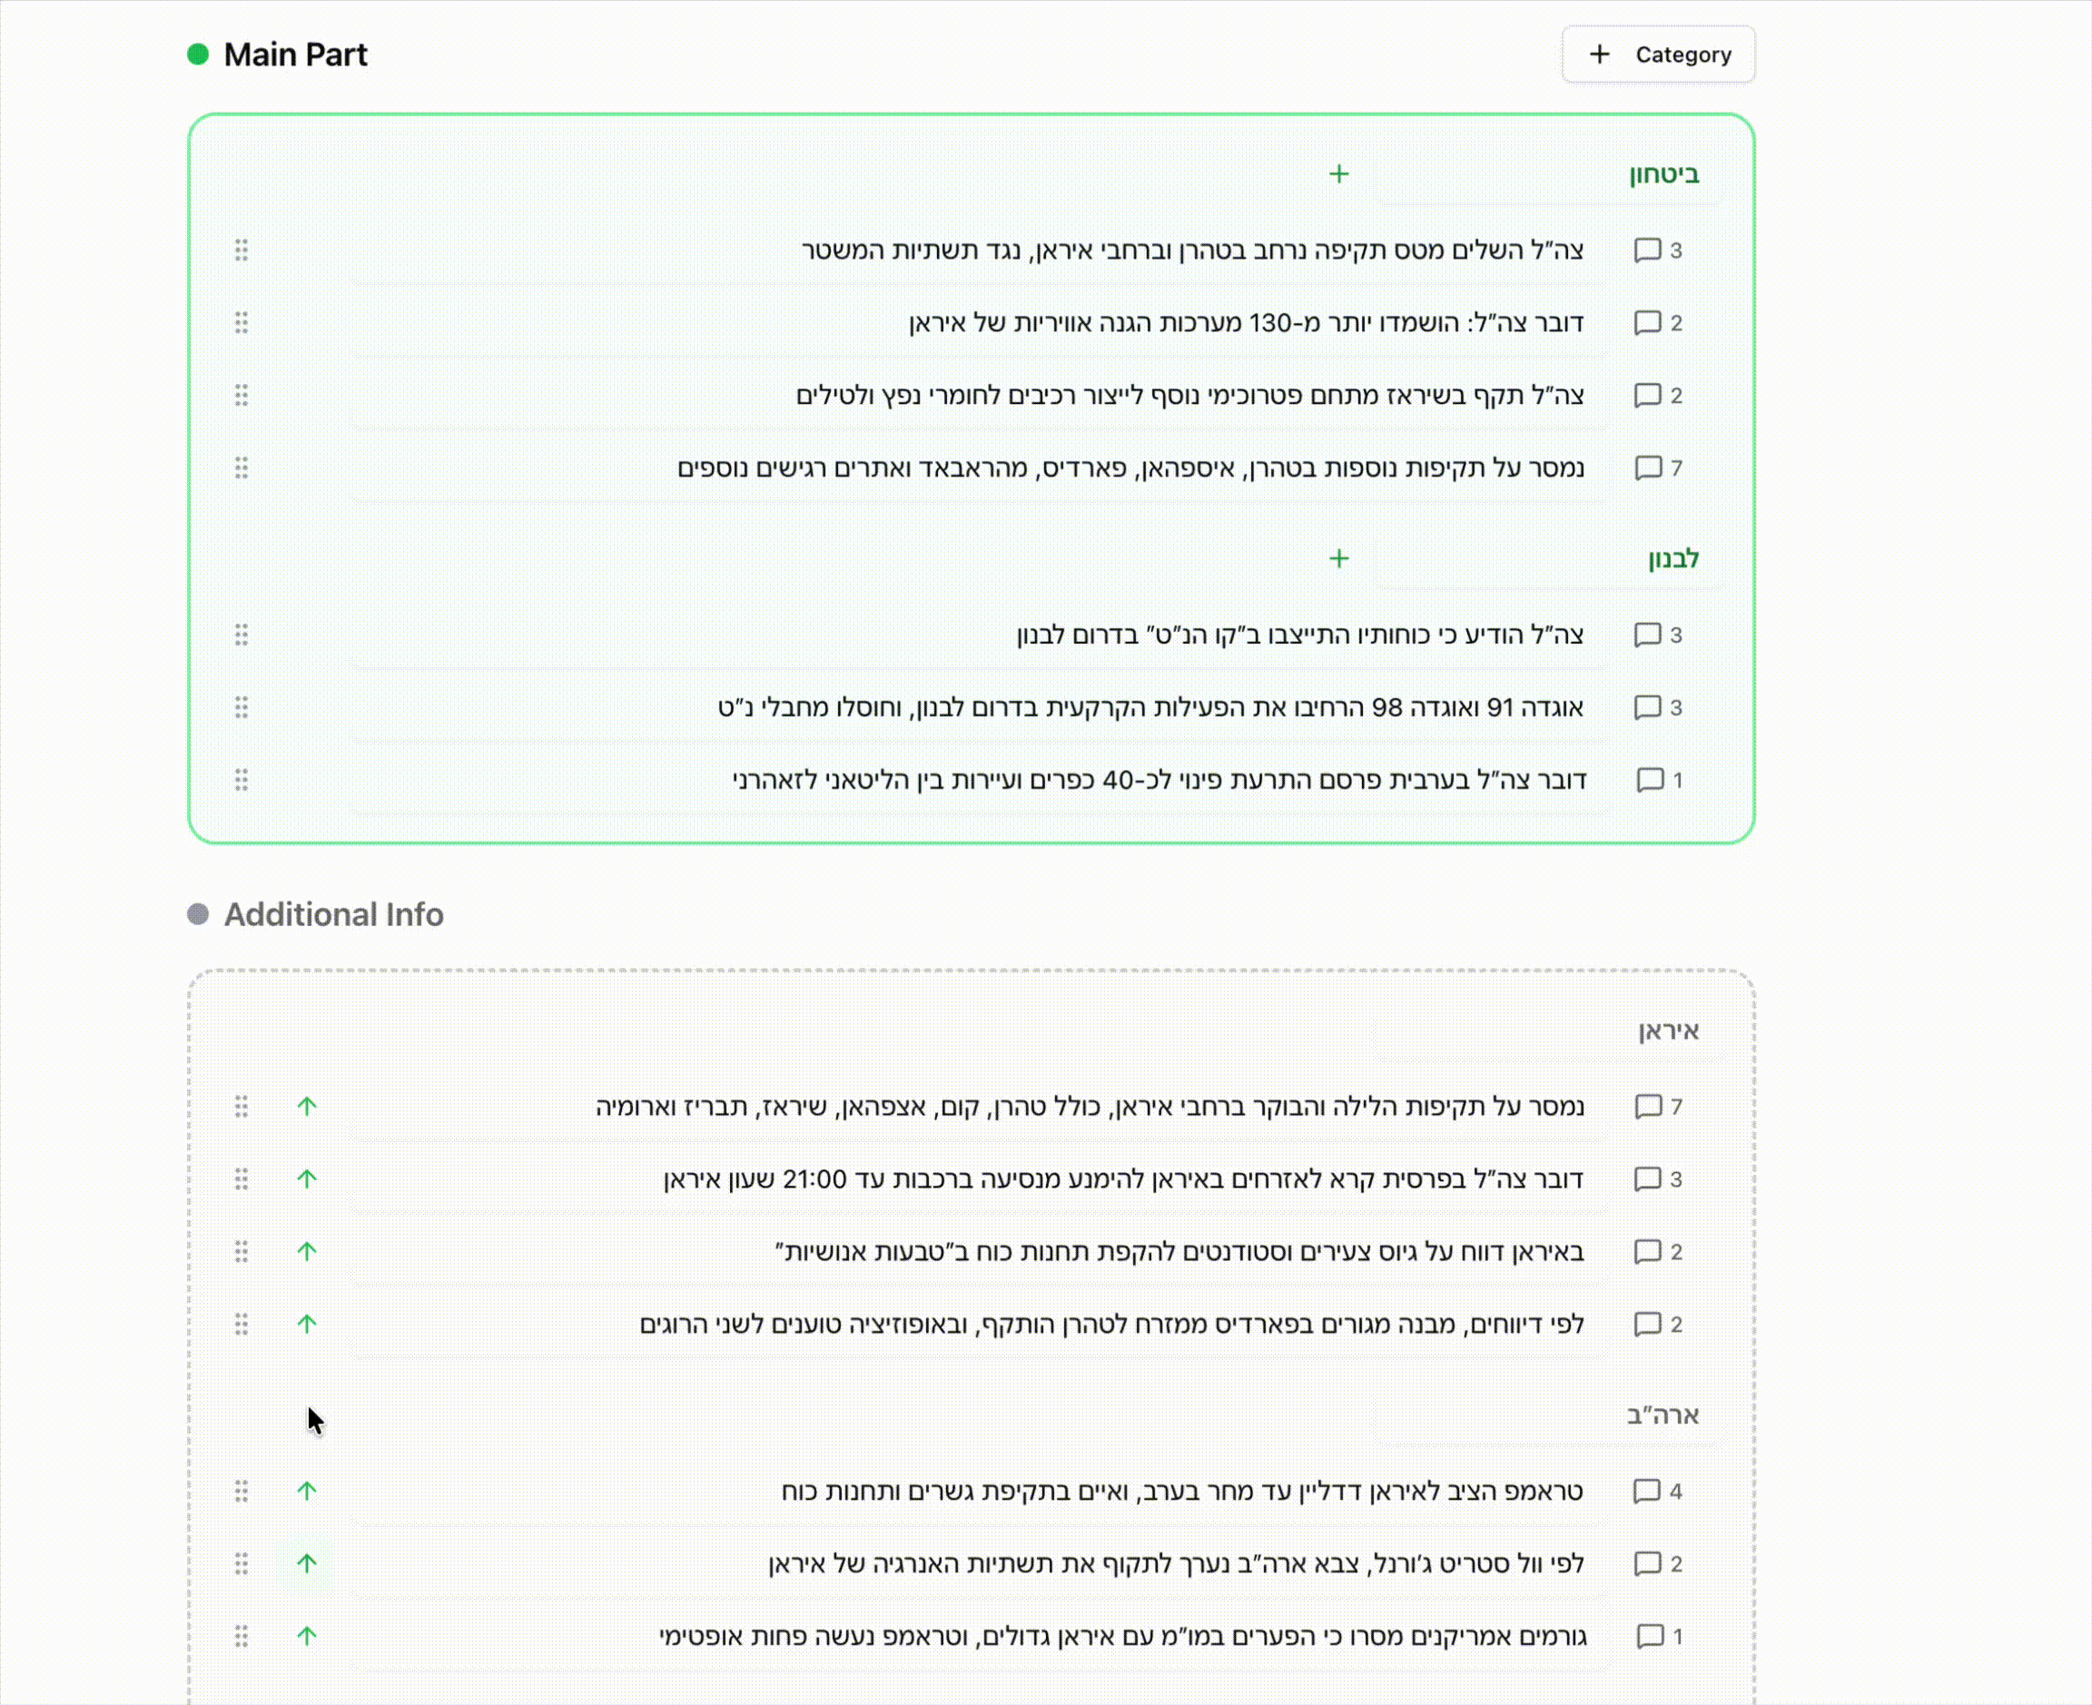Click the Additional Info section heading
2092x1705 pixels.
(333, 914)
